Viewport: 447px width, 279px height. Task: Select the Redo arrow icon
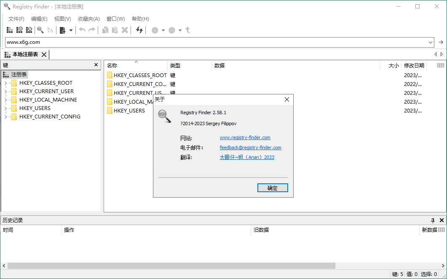pos(92,30)
